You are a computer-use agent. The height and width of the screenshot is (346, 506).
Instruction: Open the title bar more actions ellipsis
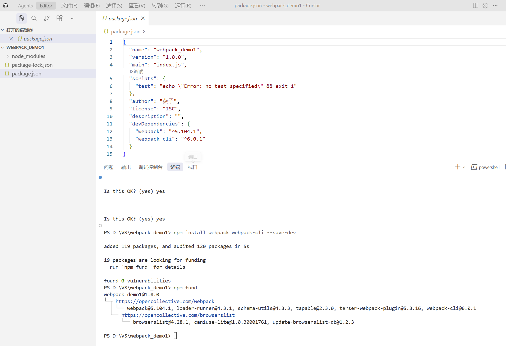[495, 6]
